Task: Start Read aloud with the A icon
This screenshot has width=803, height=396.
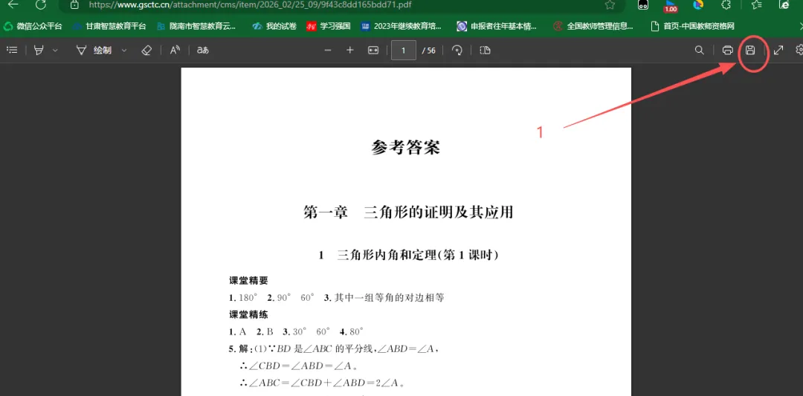Action: [x=175, y=50]
